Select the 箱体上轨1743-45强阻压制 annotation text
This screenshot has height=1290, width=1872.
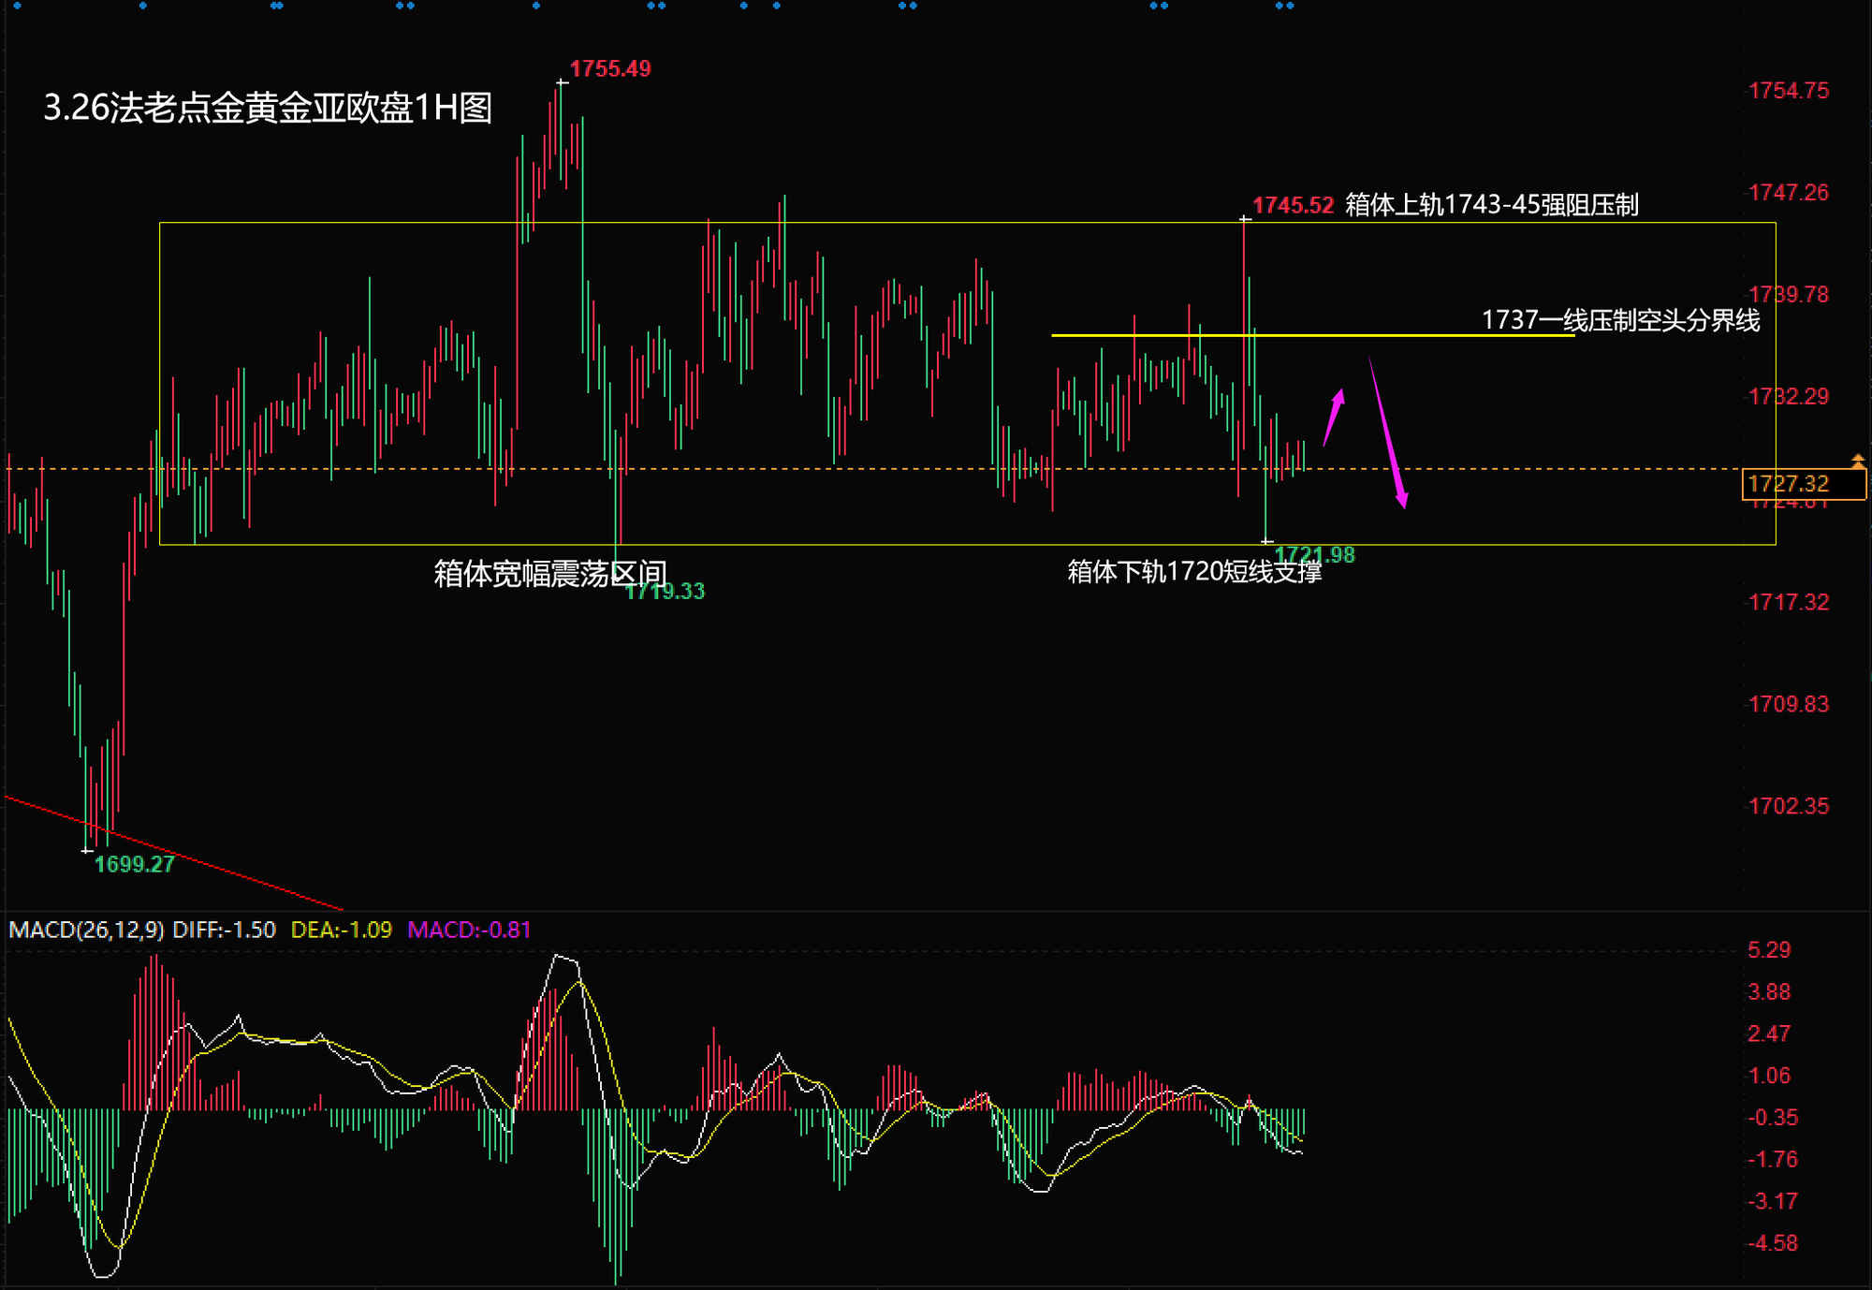1491,205
